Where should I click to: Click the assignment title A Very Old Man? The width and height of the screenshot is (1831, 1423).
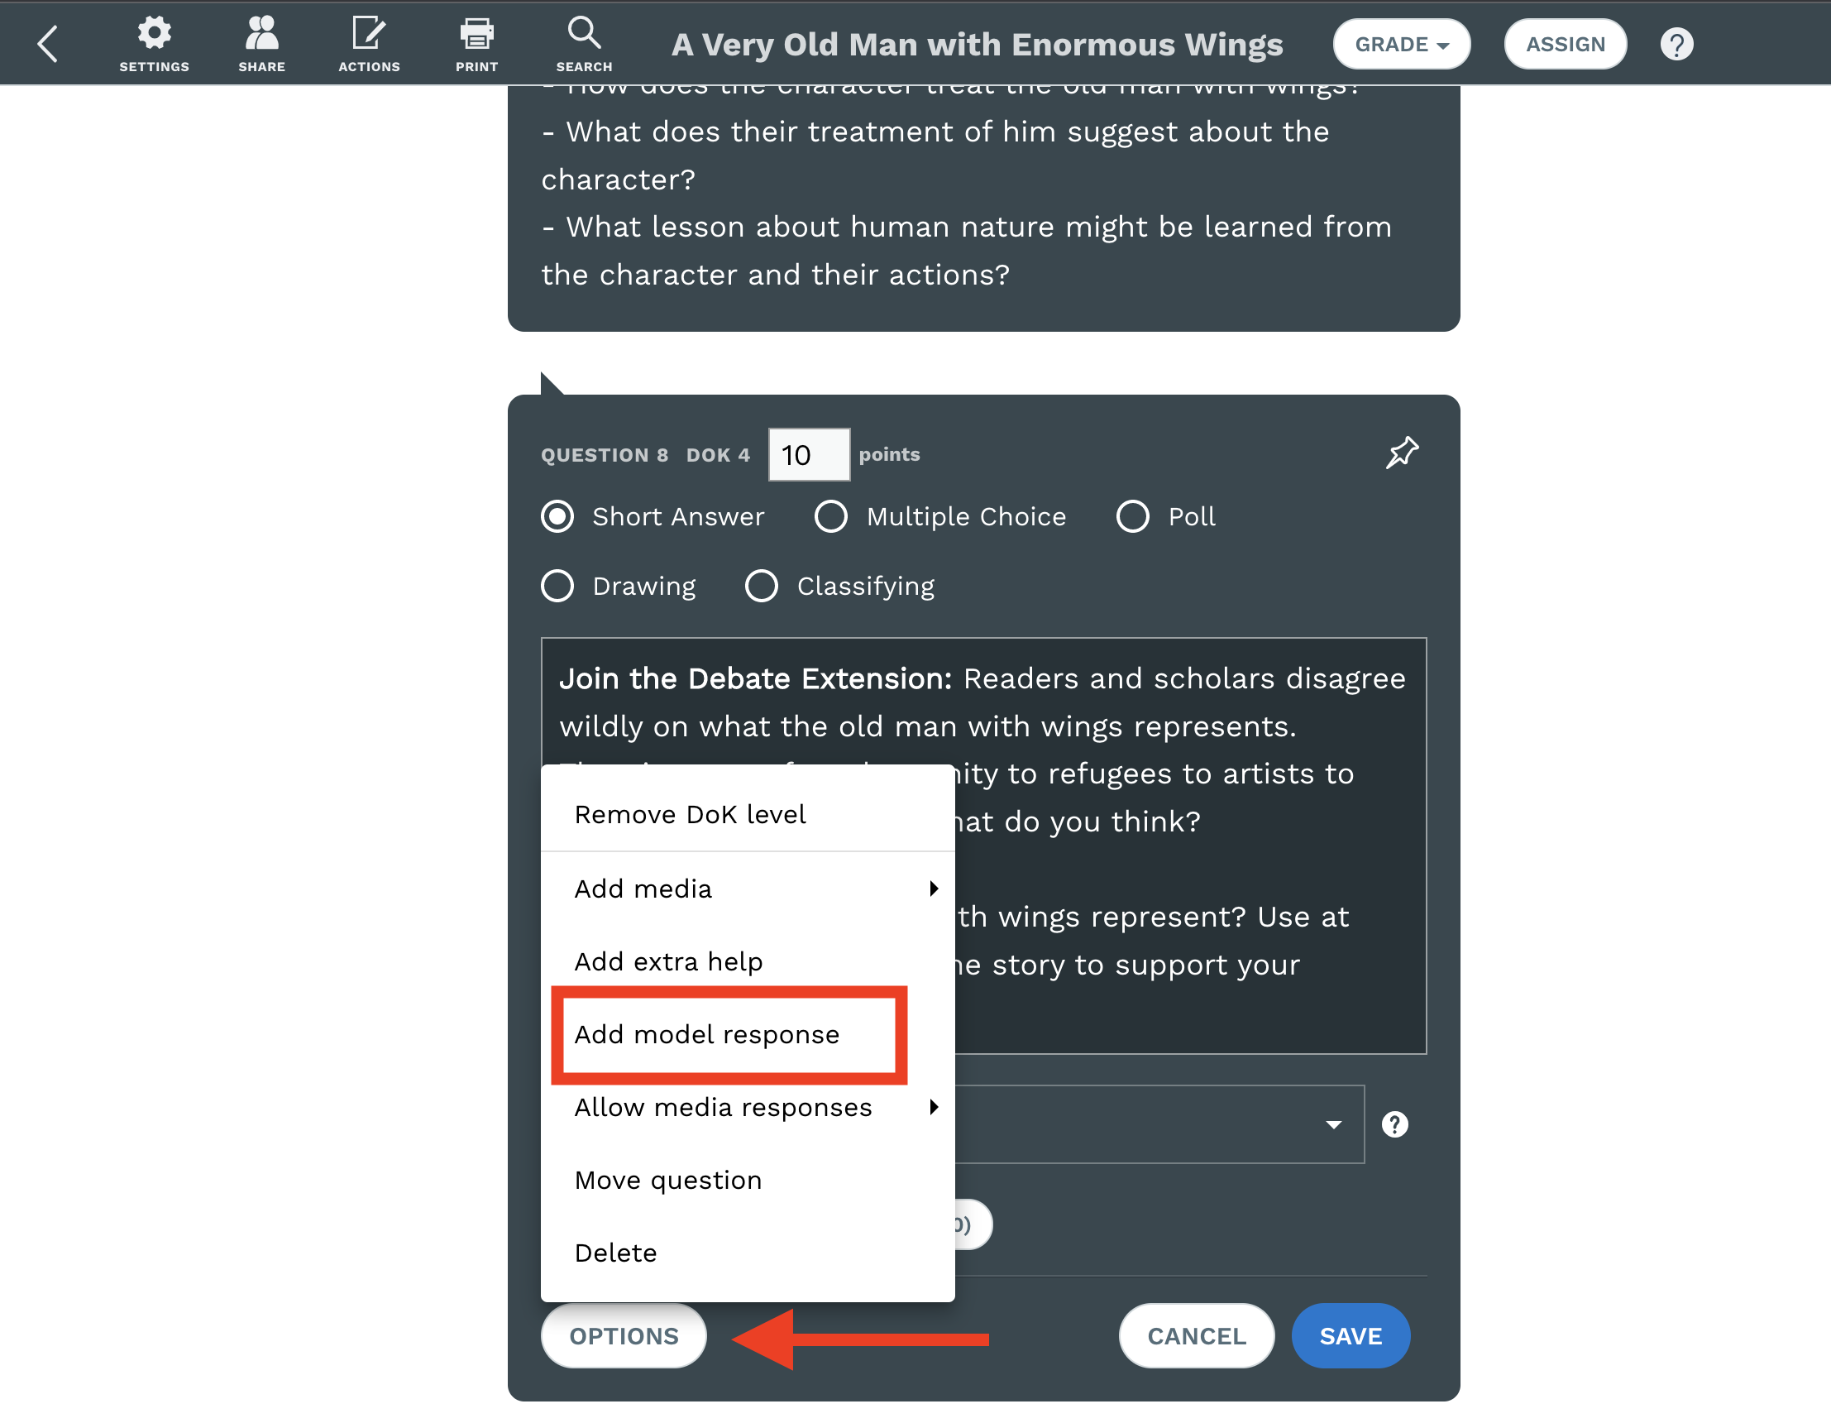coord(977,45)
